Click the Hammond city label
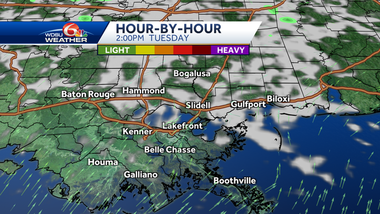Screen dimensions: 380x214 tap(144, 91)
